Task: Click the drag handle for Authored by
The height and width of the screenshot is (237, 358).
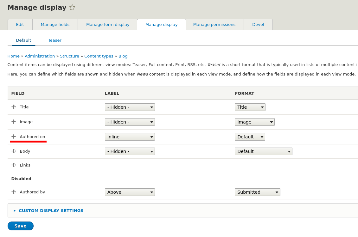Action: 14,192
